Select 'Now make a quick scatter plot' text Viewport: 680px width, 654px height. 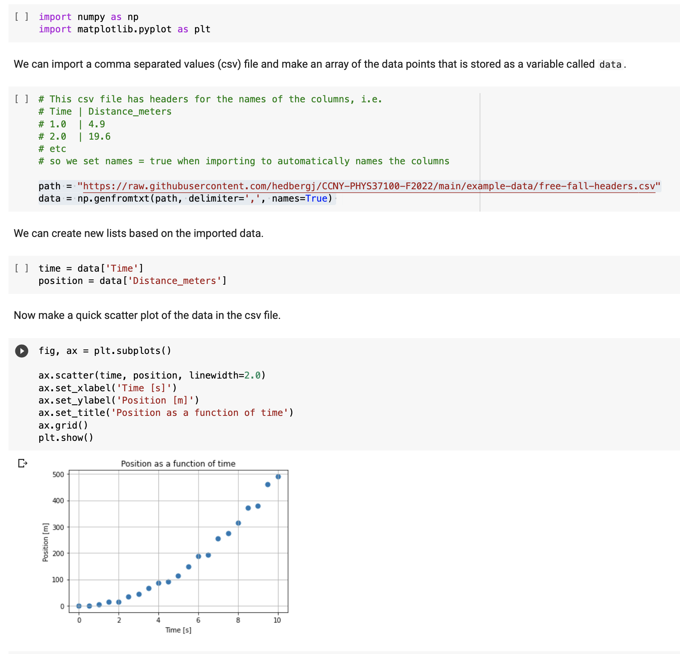click(147, 315)
